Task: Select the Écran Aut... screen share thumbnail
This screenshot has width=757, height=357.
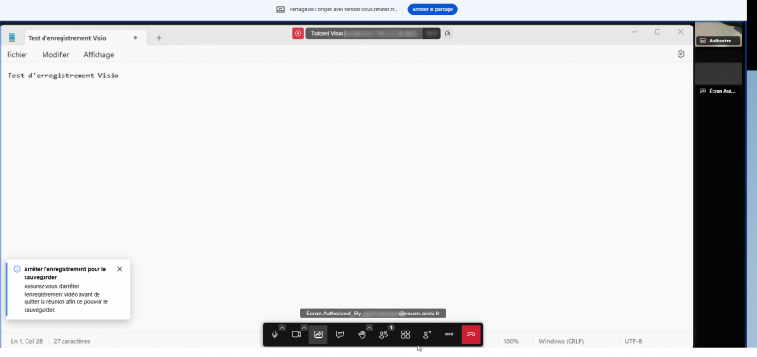Action: [x=718, y=79]
